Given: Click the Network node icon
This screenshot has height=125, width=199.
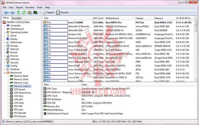Looking at the screenshot, I should coord(8,49).
